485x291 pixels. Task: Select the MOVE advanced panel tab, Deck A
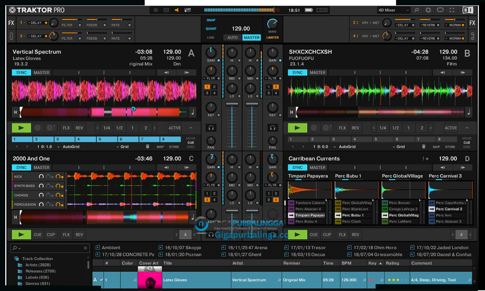[x=191, y=139]
